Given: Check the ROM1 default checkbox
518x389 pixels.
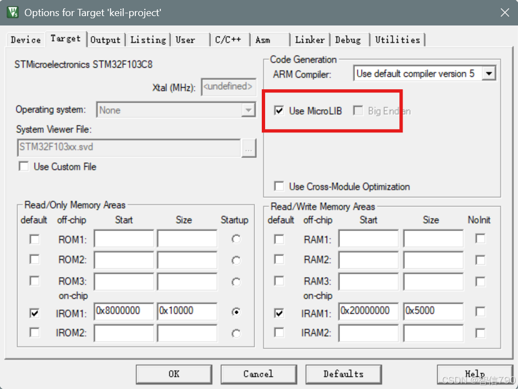Looking at the screenshot, I should [34, 239].
